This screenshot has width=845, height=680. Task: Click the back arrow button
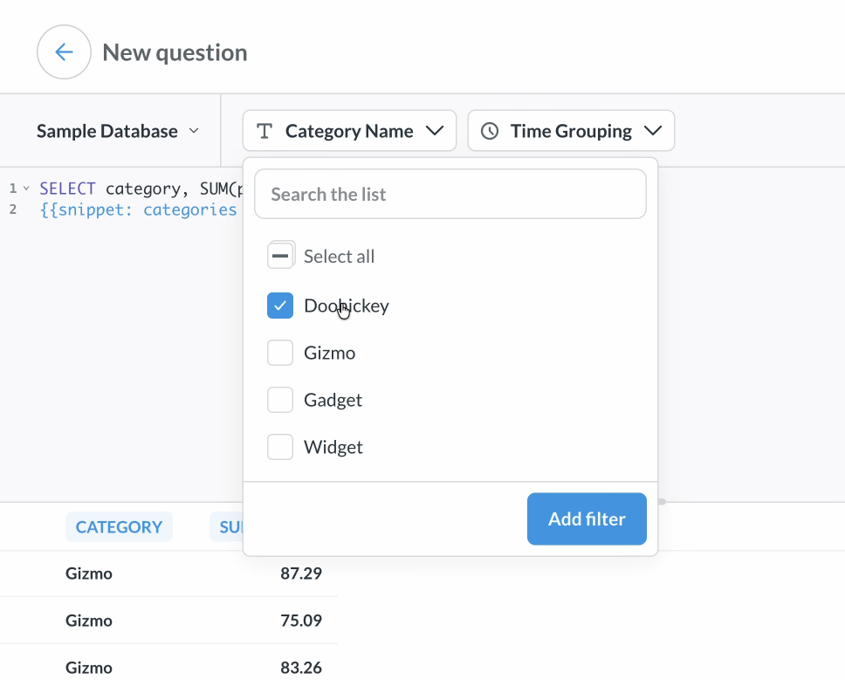click(64, 52)
